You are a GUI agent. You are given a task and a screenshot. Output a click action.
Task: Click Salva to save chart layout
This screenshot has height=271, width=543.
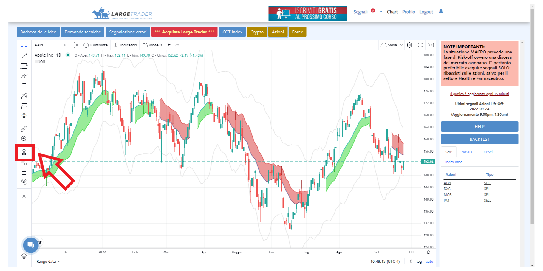(x=389, y=45)
